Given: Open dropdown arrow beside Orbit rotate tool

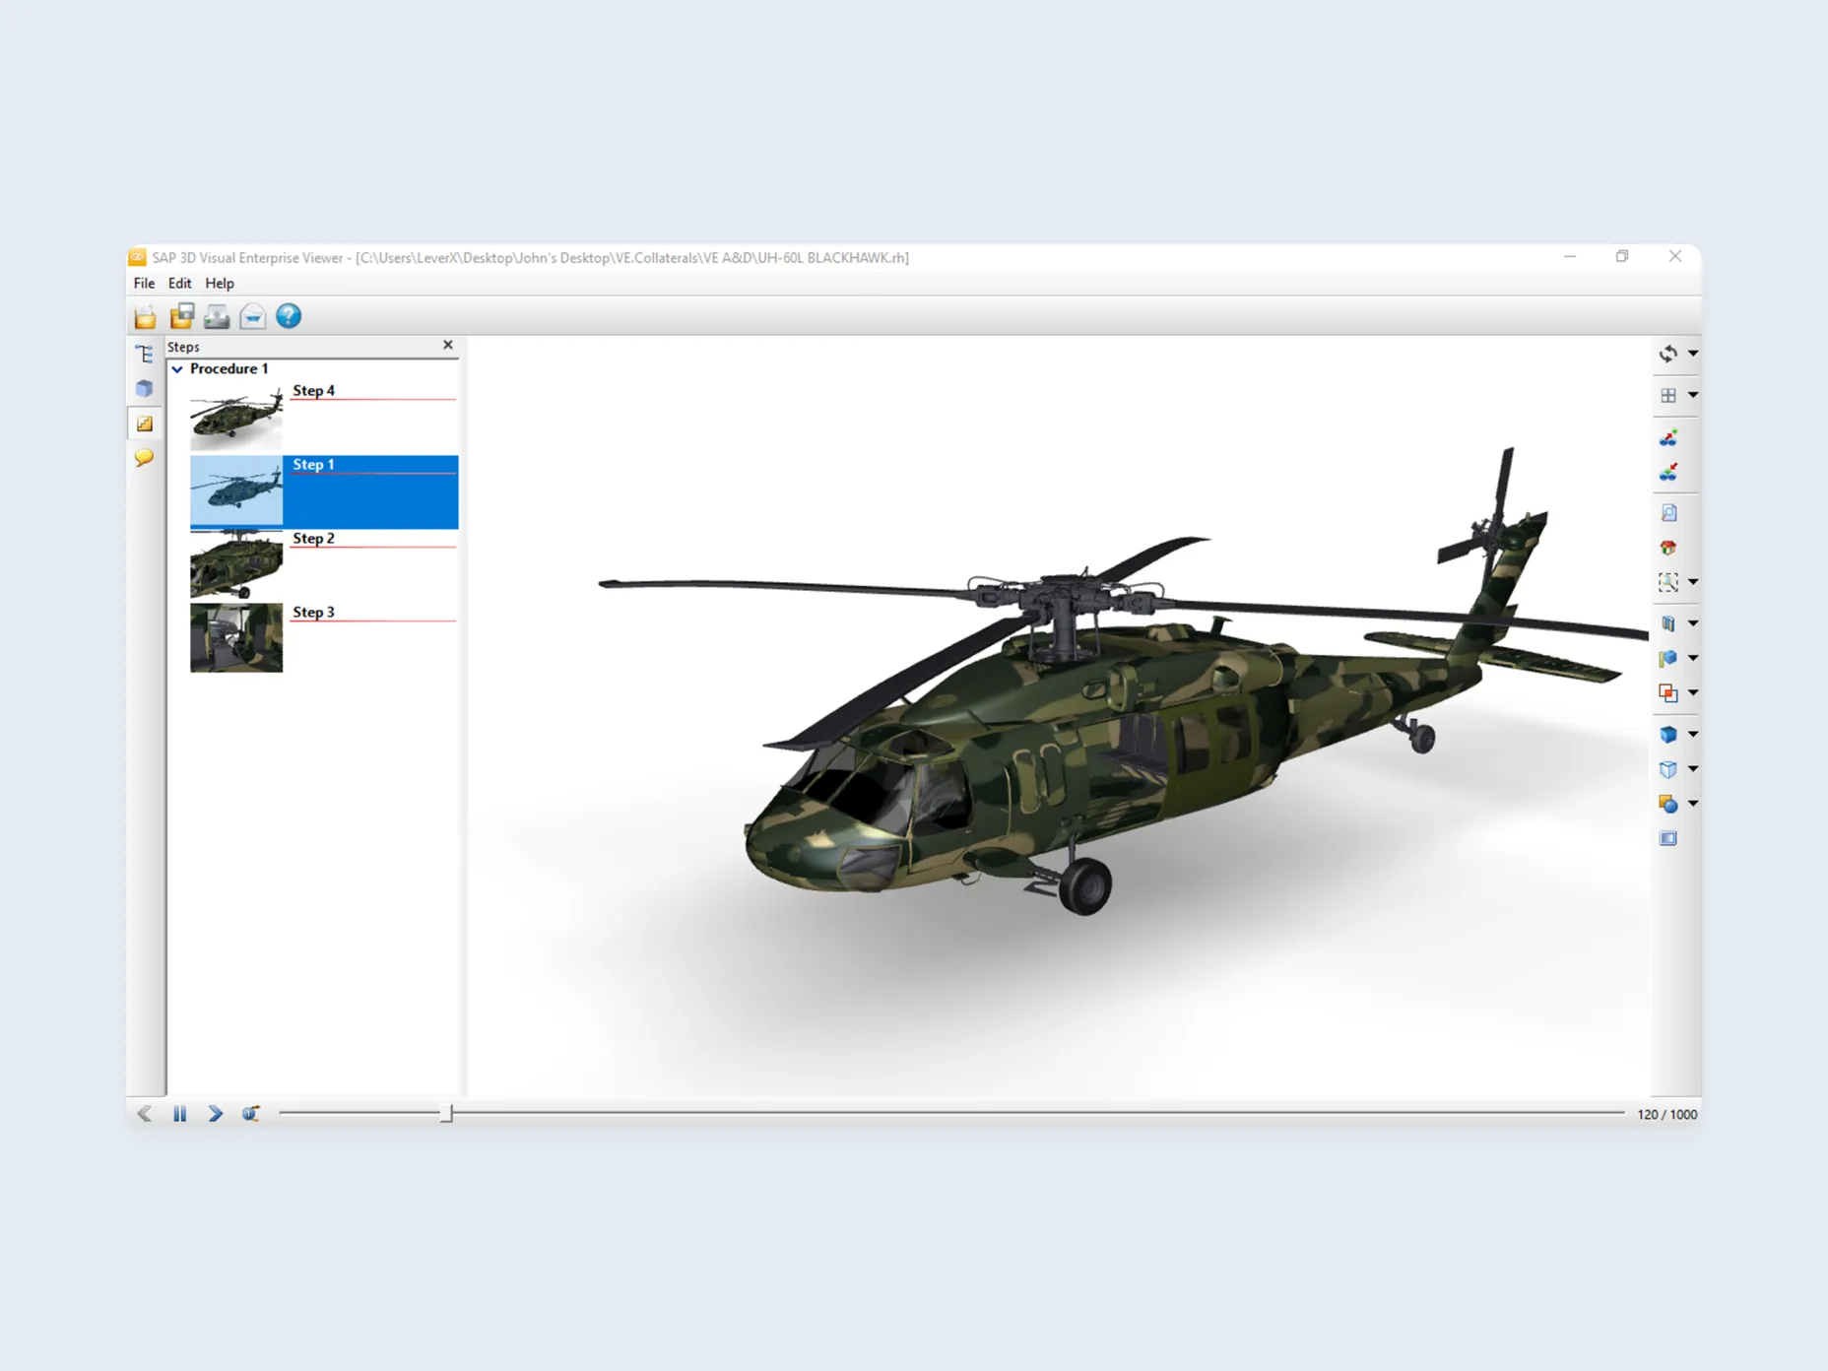Looking at the screenshot, I should pyautogui.click(x=1693, y=353).
